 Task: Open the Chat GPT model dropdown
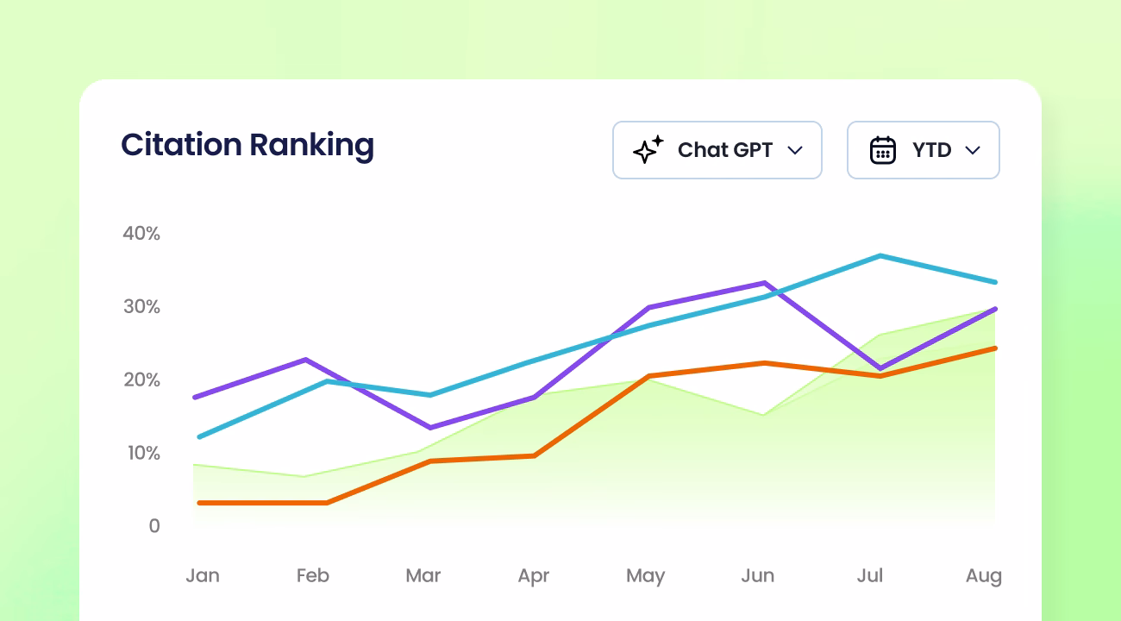pyautogui.click(x=717, y=150)
